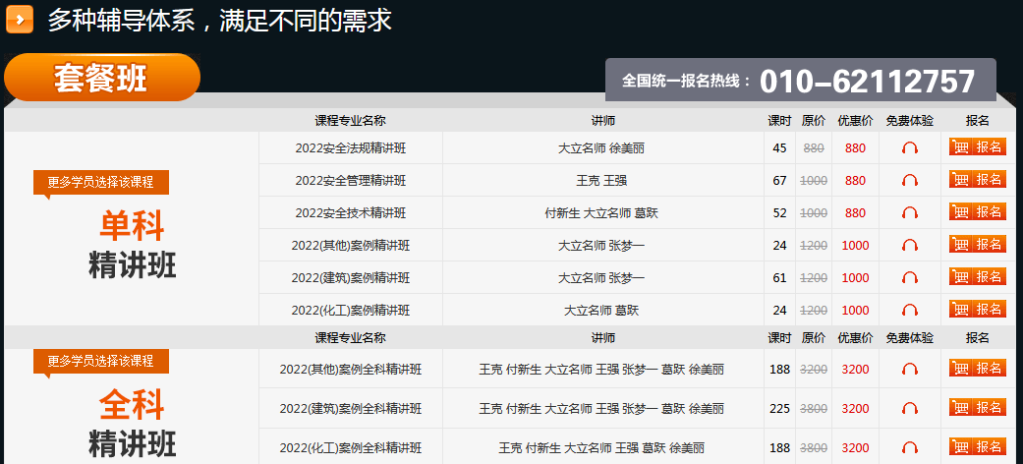Open free trial headphone for 2022安全法规精讲班
The width and height of the screenshot is (1023, 464).
point(909,148)
